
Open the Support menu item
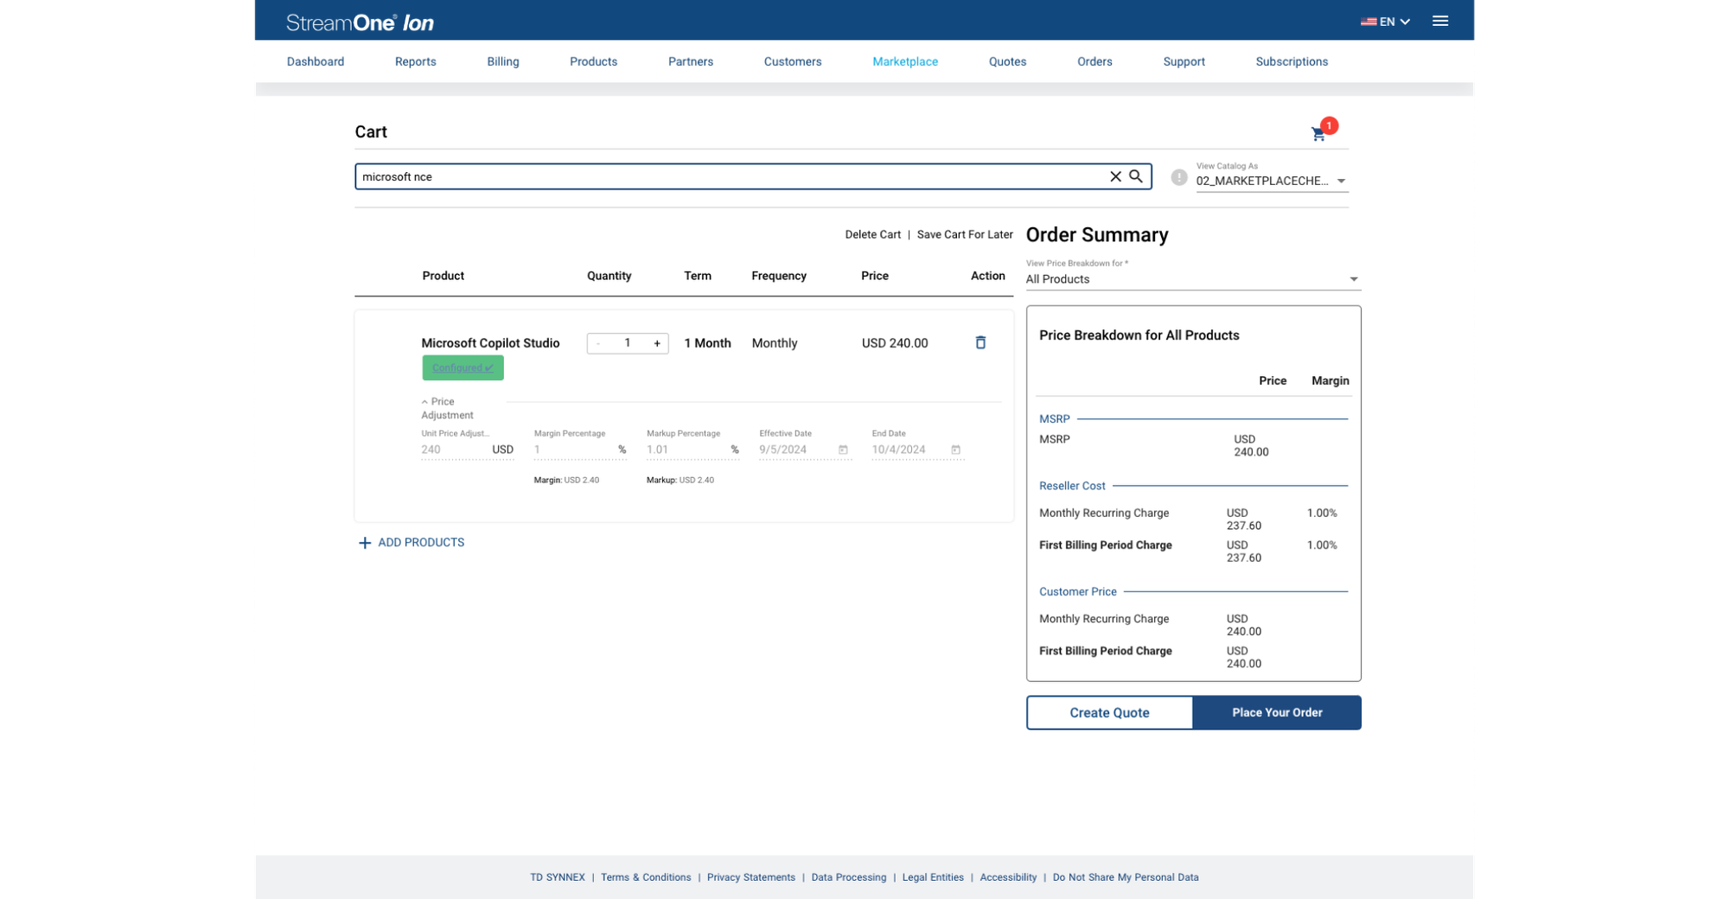pyautogui.click(x=1184, y=61)
